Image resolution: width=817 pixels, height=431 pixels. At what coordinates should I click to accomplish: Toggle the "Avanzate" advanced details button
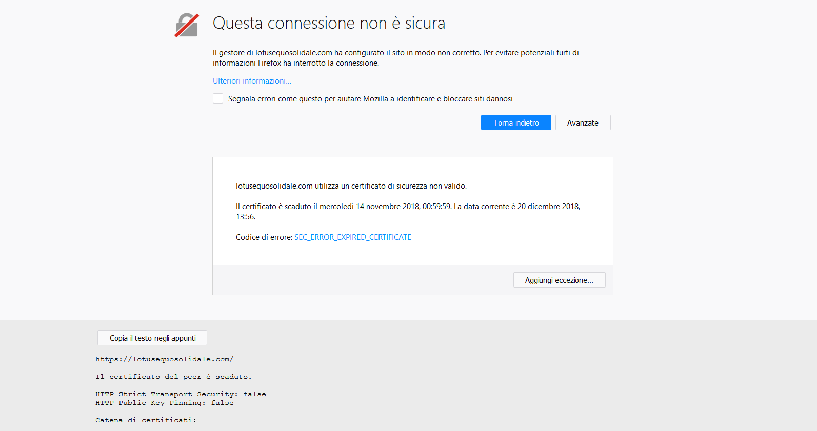click(583, 122)
